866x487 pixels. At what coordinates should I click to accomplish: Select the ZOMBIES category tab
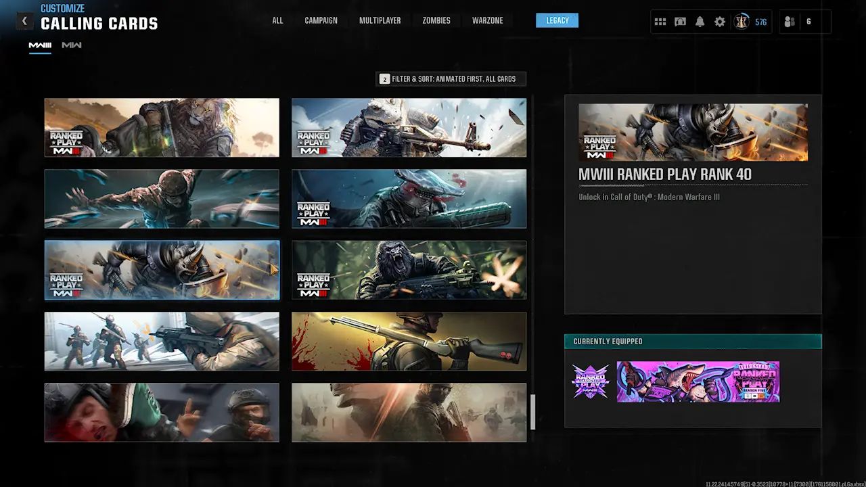pyautogui.click(x=436, y=21)
